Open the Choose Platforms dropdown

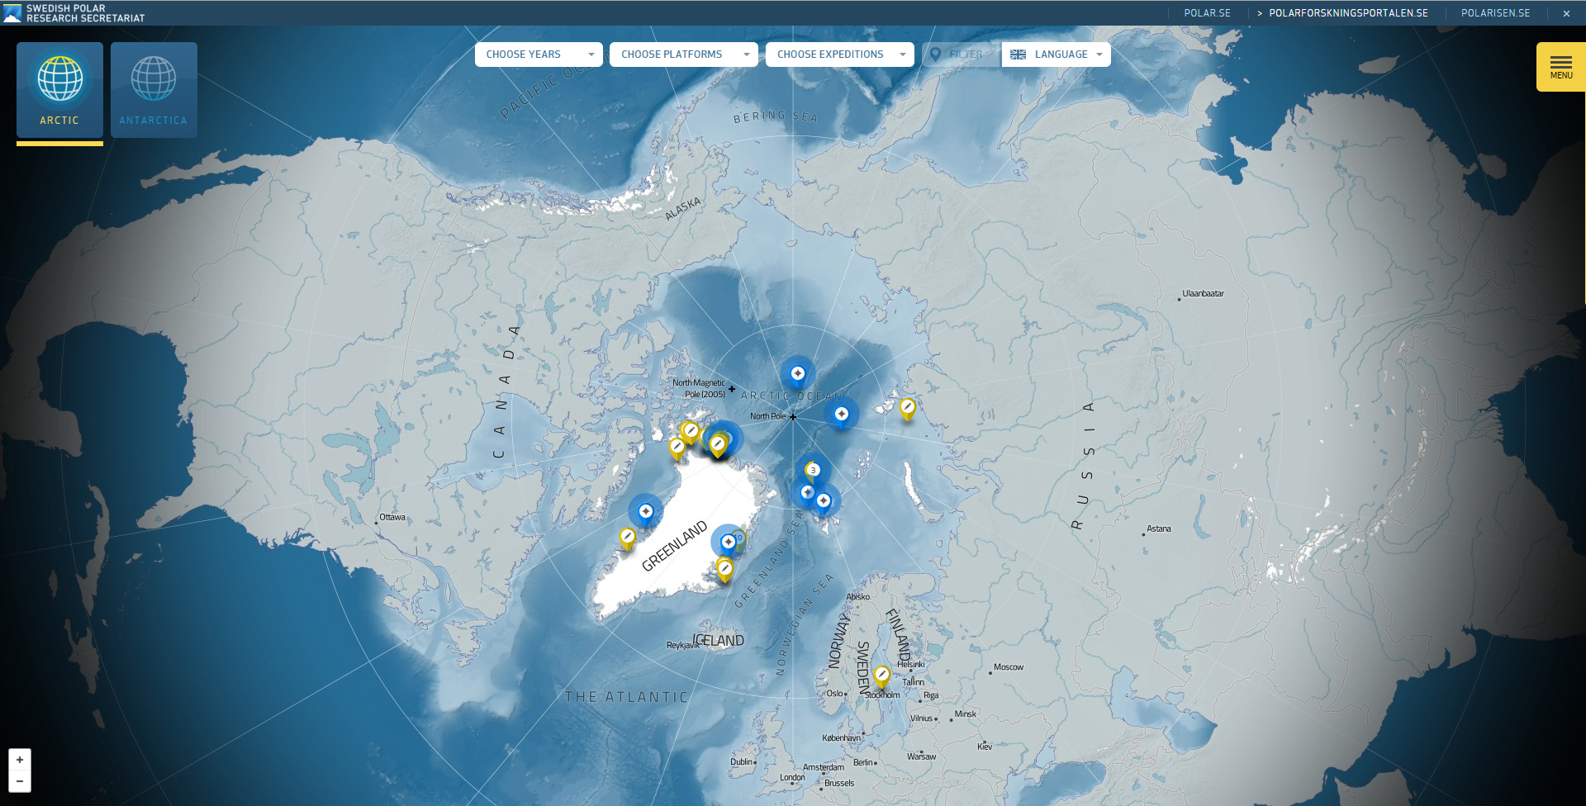coord(683,55)
